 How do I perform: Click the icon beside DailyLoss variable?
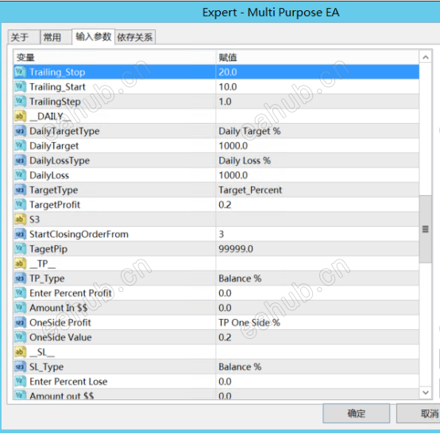click(x=20, y=175)
